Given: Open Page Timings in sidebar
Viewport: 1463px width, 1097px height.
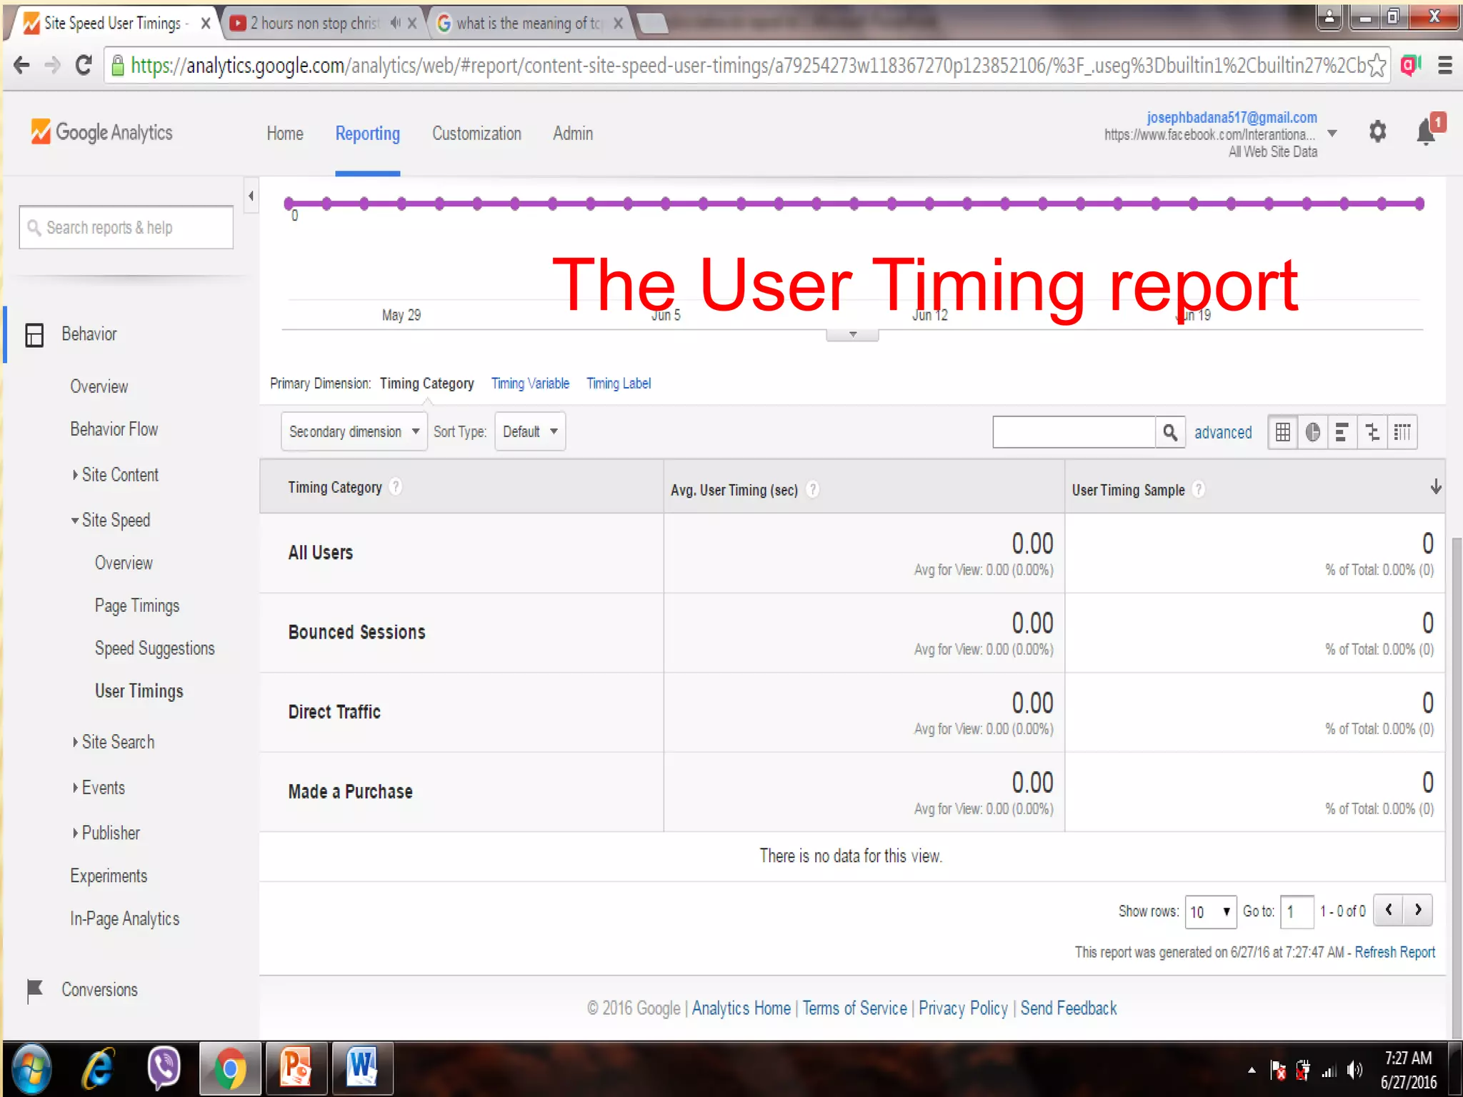Looking at the screenshot, I should coord(137,606).
